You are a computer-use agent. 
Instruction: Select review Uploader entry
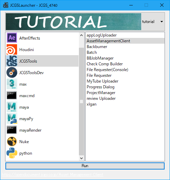click(125, 98)
